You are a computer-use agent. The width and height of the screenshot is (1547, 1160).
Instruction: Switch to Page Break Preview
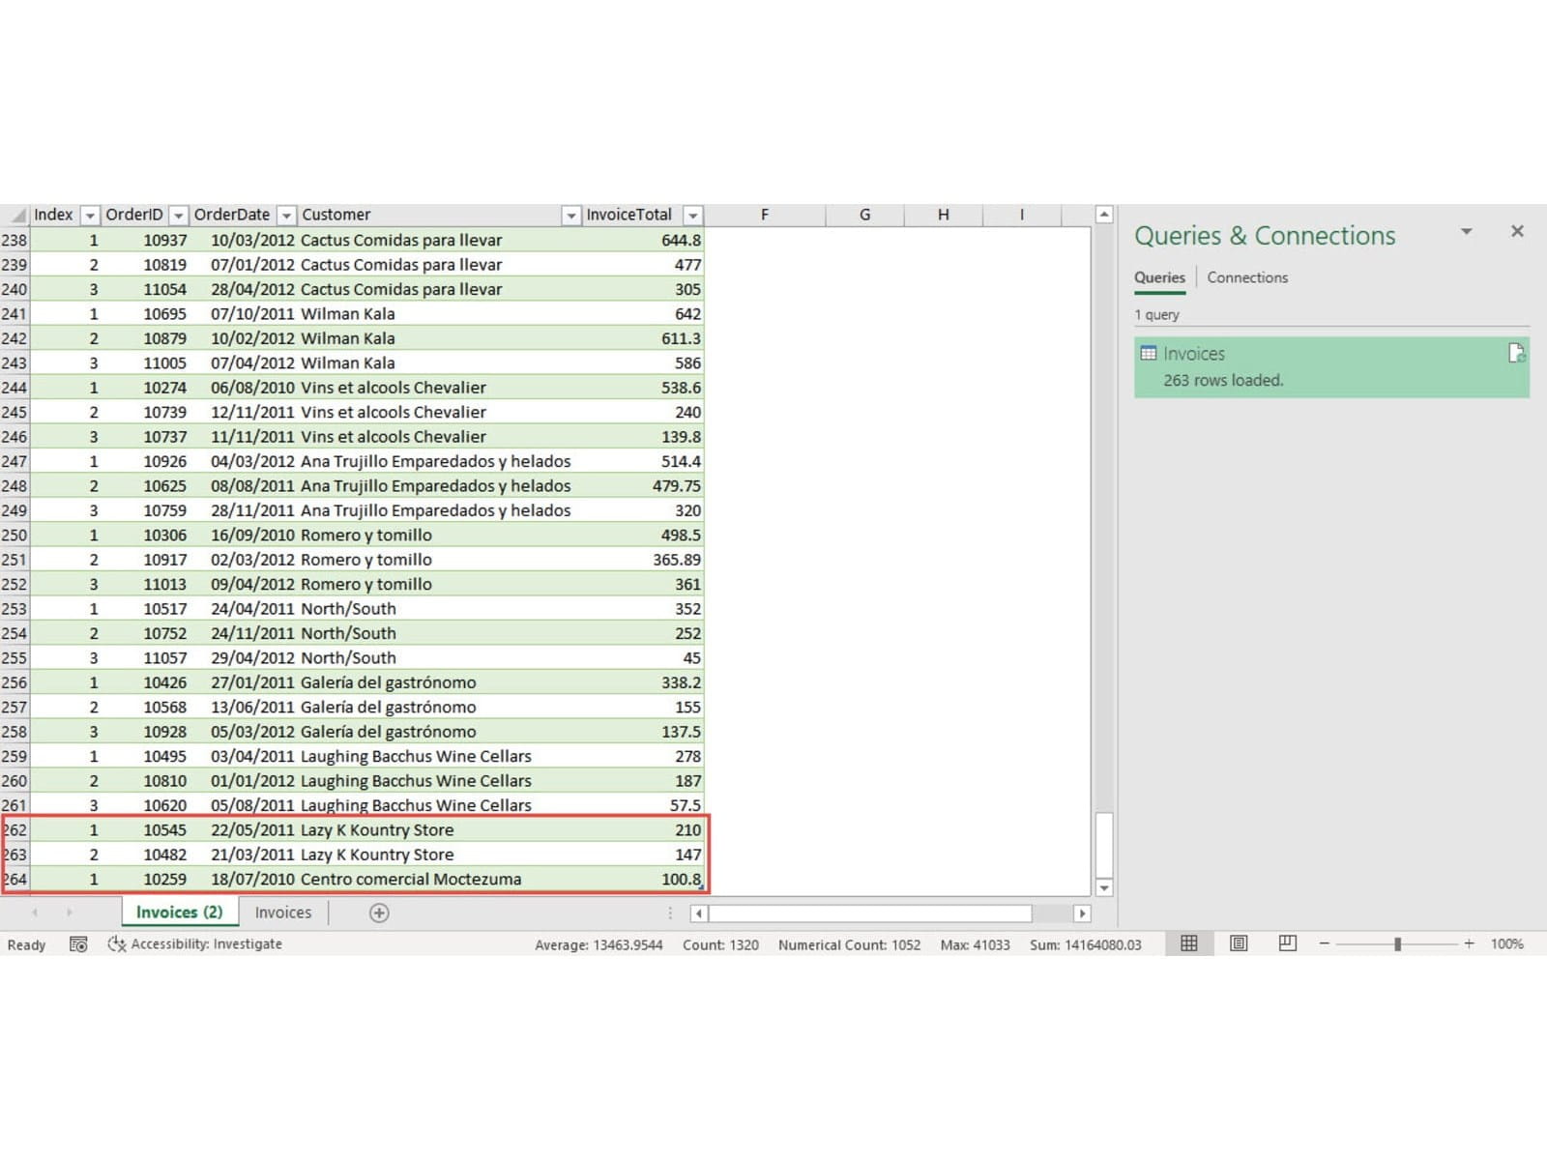pos(1287,943)
